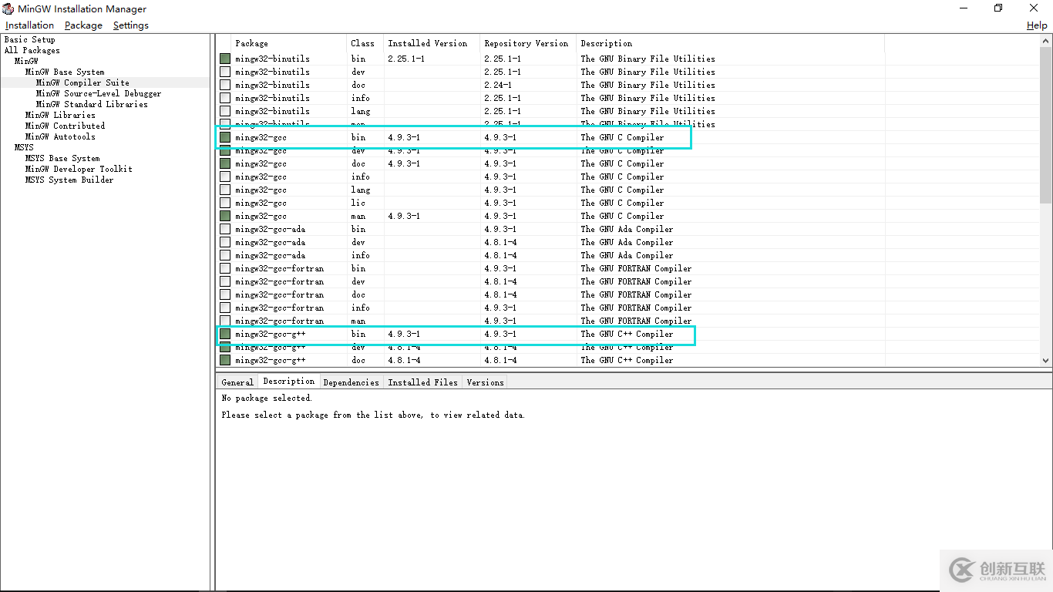
Task: Switch to the General tab
Action: pyautogui.click(x=237, y=382)
